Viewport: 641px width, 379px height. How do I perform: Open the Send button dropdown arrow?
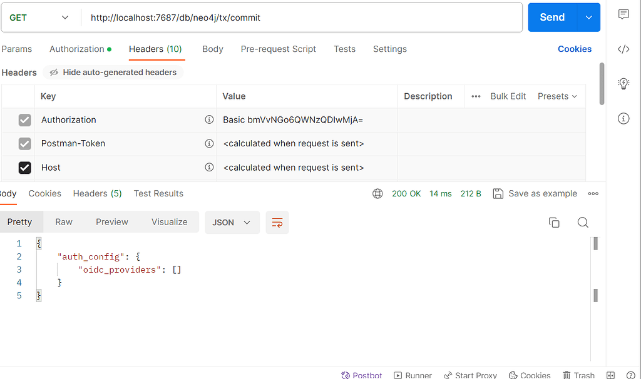coord(588,18)
